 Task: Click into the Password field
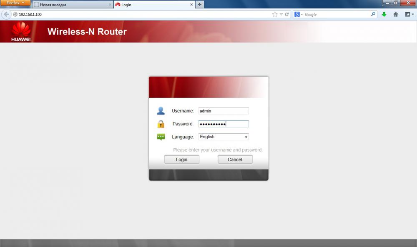tap(224, 124)
